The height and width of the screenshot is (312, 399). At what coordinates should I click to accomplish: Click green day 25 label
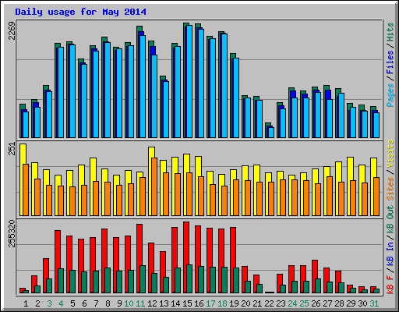(x=304, y=303)
